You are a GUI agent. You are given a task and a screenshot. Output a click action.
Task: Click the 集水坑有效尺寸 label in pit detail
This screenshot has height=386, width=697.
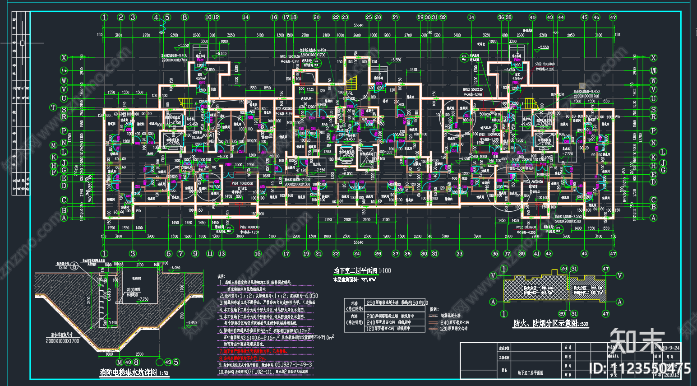(62, 335)
